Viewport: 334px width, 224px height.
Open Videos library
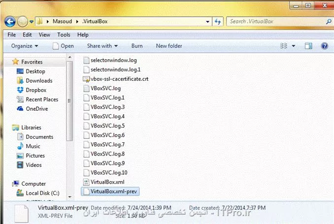click(33, 165)
